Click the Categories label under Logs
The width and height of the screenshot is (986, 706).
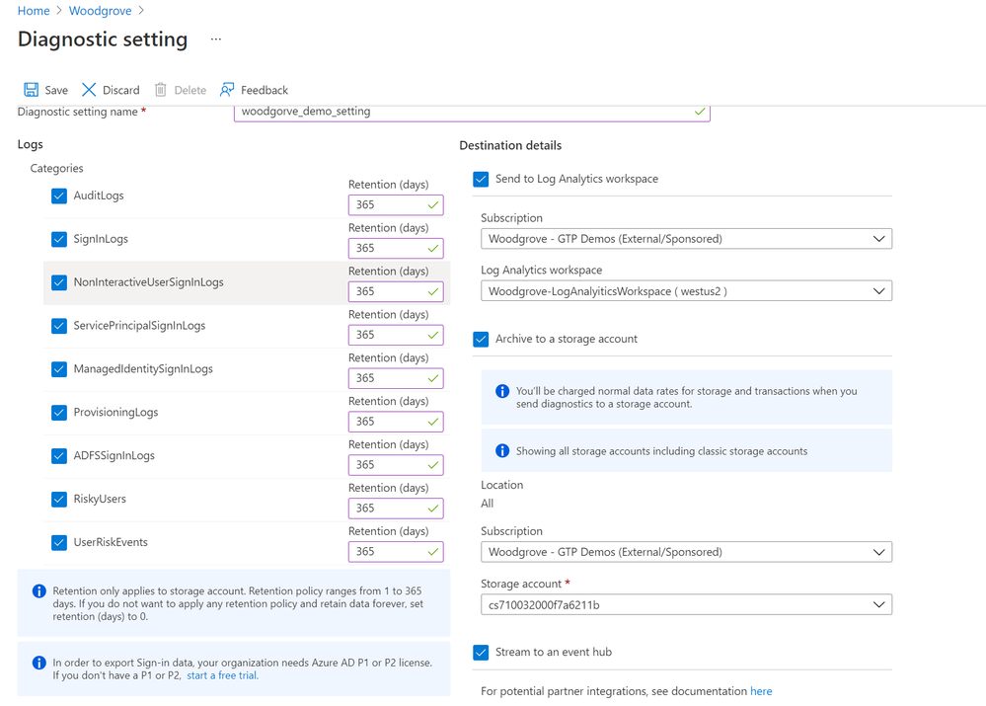tap(56, 168)
